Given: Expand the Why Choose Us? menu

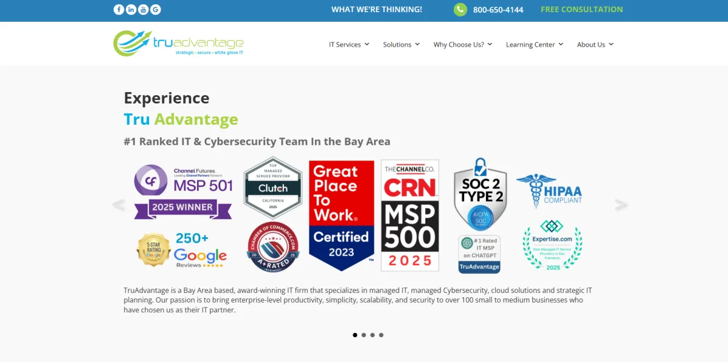Looking at the screenshot, I should [x=463, y=44].
